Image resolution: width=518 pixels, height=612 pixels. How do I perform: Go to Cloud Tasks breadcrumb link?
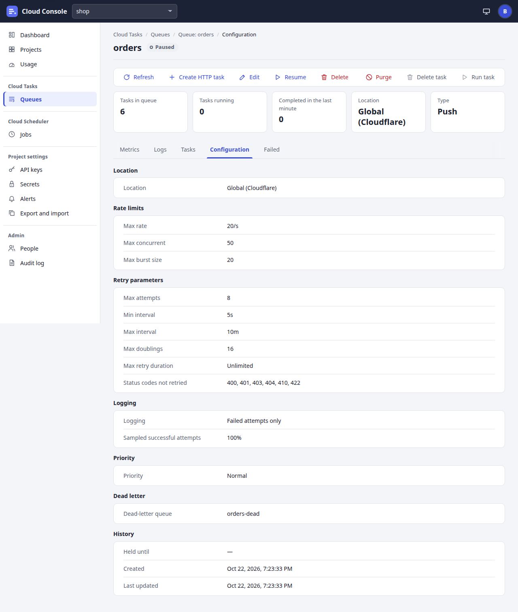tap(128, 35)
